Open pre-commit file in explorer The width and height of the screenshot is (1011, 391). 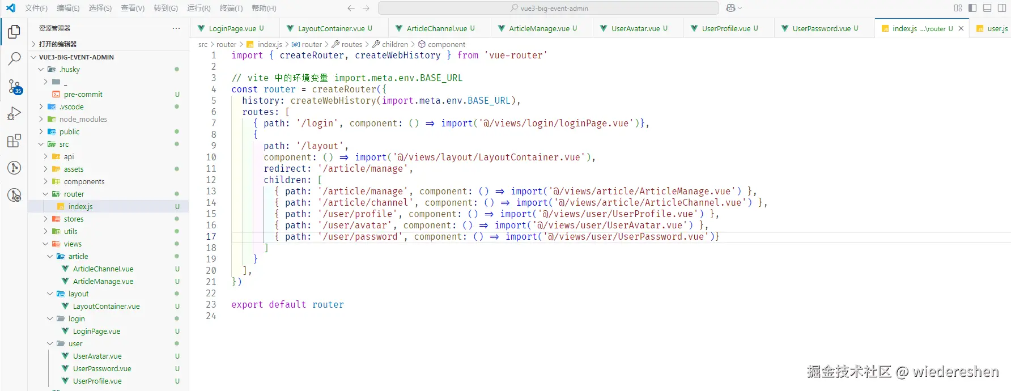(x=108, y=94)
